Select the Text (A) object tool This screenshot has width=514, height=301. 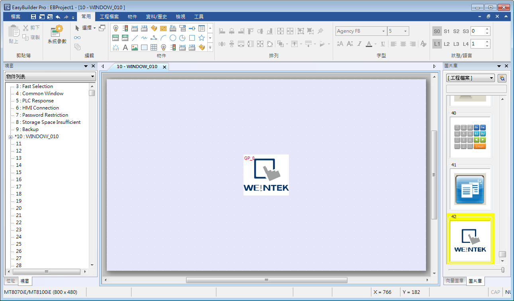coord(125,47)
